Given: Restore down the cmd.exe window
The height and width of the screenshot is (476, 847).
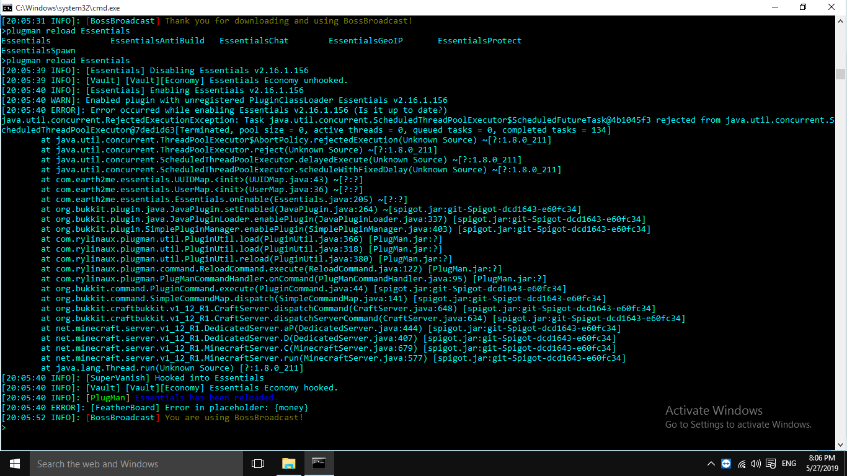Looking at the screenshot, I should tap(803, 7).
